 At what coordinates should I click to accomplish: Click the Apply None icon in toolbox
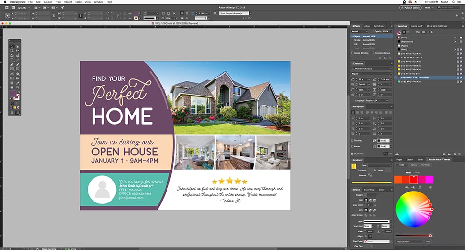coord(18,107)
